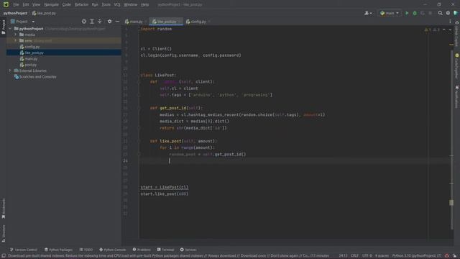Open the Terminal tool window
Image resolution: width=460 pixels, height=259 pixels.
[165, 250]
